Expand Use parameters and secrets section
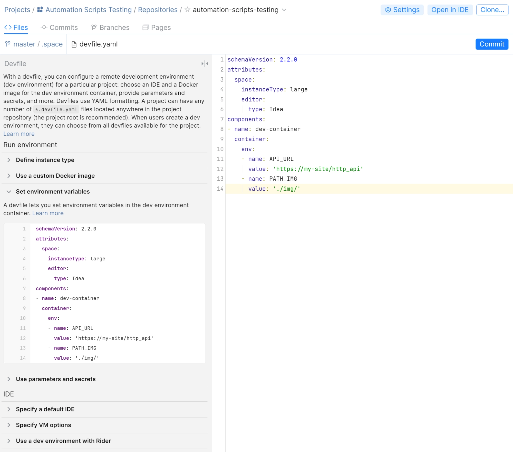The height and width of the screenshot is (452, 513). [x=104, y=379]
